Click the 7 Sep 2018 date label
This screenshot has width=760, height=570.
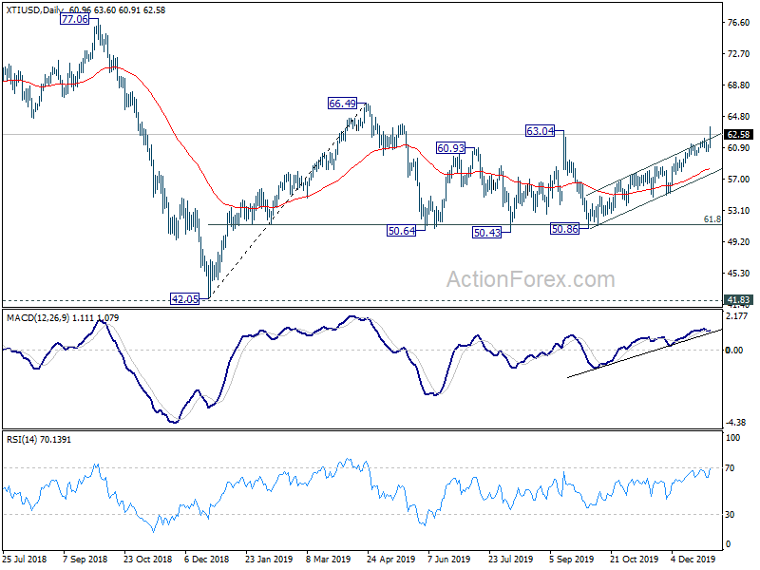pos(85,559)
